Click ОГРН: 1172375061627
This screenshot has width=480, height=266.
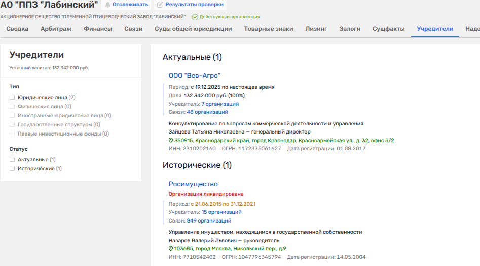[251, 148]
